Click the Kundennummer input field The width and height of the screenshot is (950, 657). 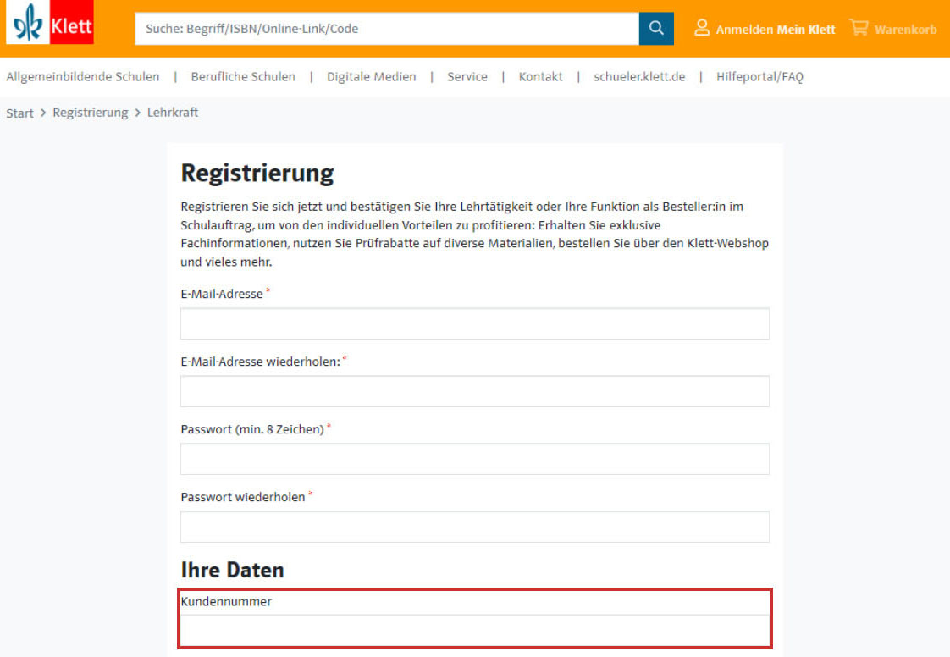(475, 632)
